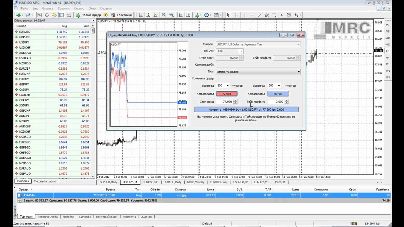Image resolution: width=404 pixels, height=227 pixels.
Task: Toggle the Market Watch window icon
Action: (x=39, y=15)
